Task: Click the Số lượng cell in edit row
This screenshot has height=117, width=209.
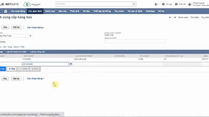Action: click(150, 64)
